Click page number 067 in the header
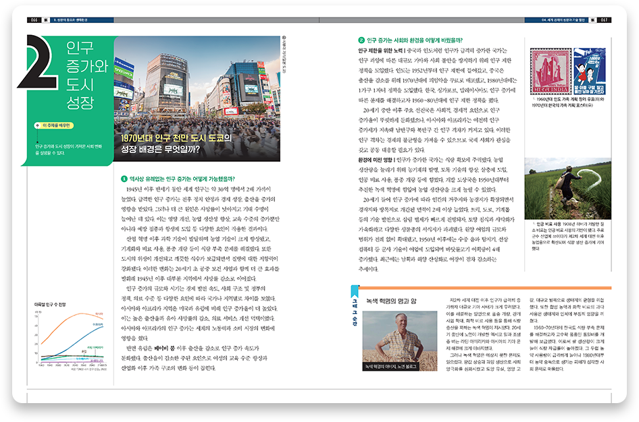Screen dimensions: 639x422 pyautogui.click(x=604, y=20)
